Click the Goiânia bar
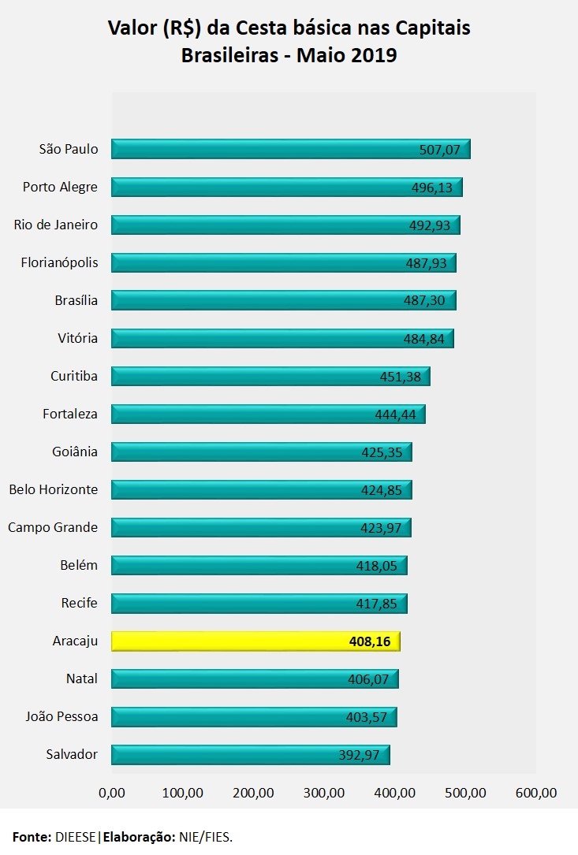The image size is (578, 855). (261, 452)
